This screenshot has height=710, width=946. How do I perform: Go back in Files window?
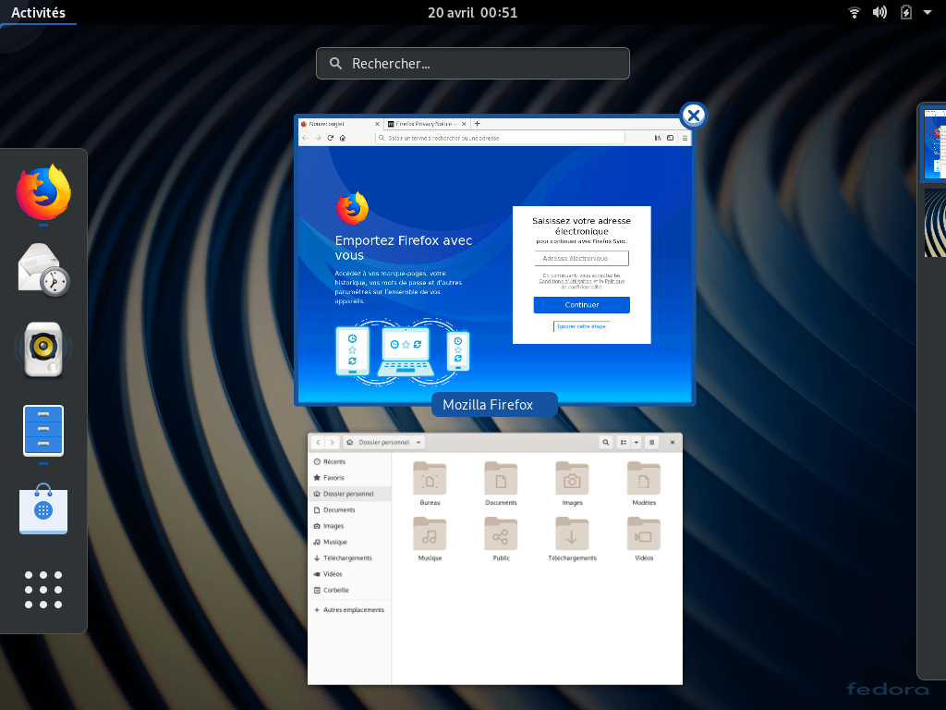pos(319,443)
